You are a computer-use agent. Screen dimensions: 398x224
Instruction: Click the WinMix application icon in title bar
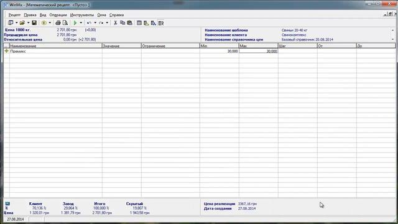pos(5,5)
